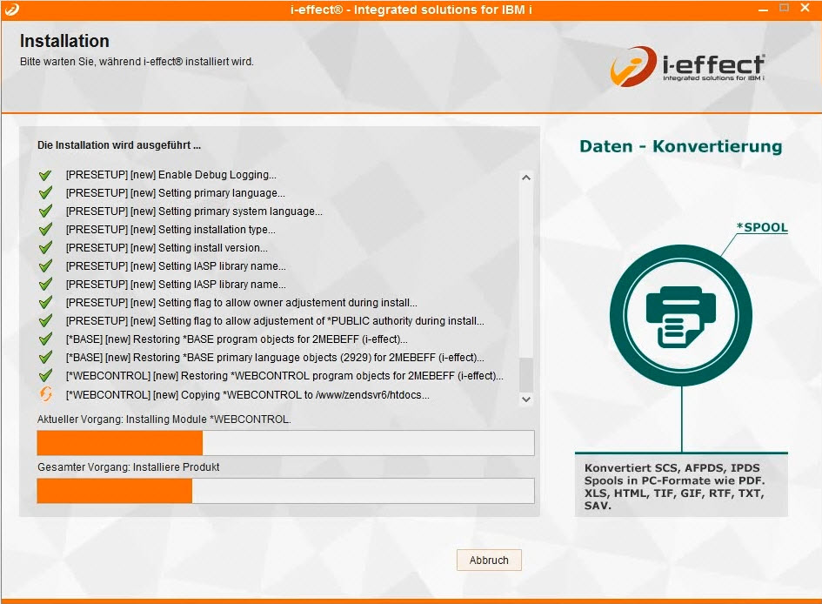Click the Aktueller Vorgang progress bar
The image size is (822, 604).
click(285, 443)
